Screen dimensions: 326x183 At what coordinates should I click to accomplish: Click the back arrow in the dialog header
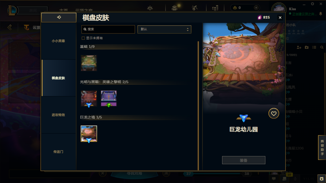click(x=59, y=17)
